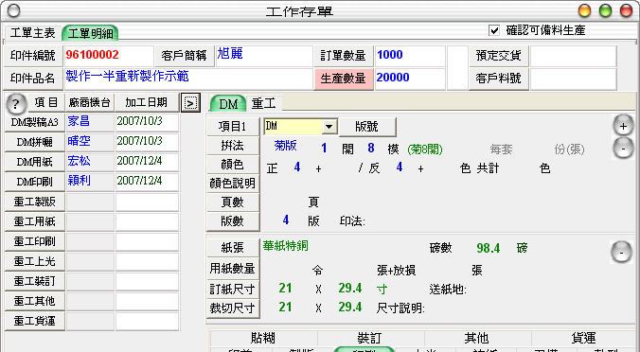Open the 其他 tab at bottom
This screenshot has height=352, width=640.
pyautogui.click(x=477, y=338)
